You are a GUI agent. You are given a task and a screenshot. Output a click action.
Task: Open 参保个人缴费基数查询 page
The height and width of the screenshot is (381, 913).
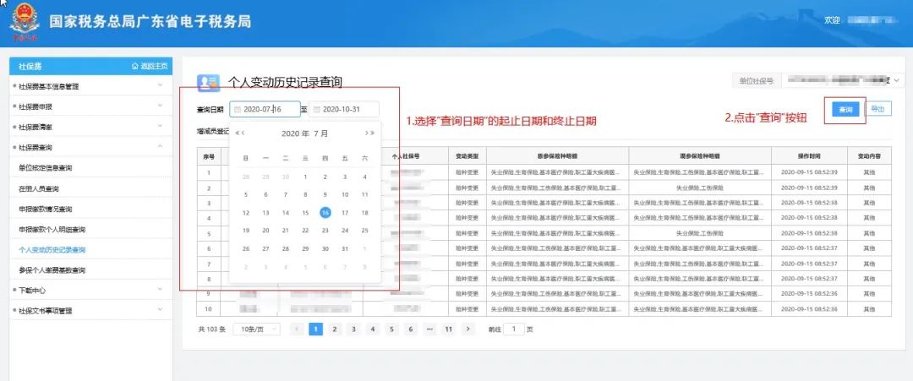click(52, 270)
